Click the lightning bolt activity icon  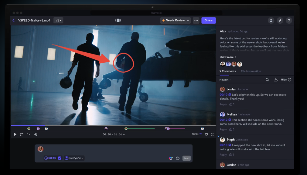pos(280,20)
